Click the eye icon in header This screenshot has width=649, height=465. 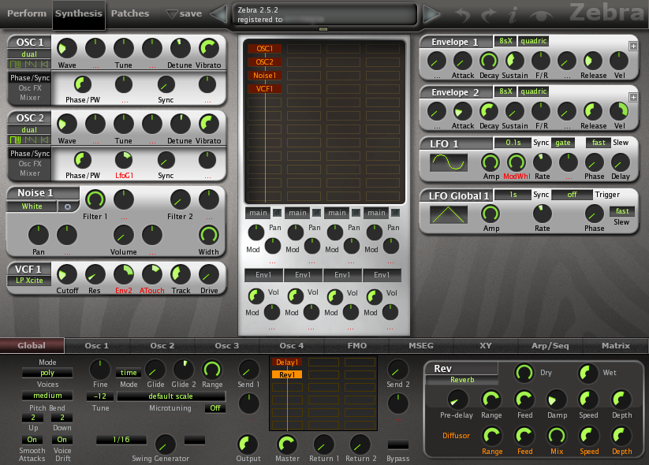542,16
